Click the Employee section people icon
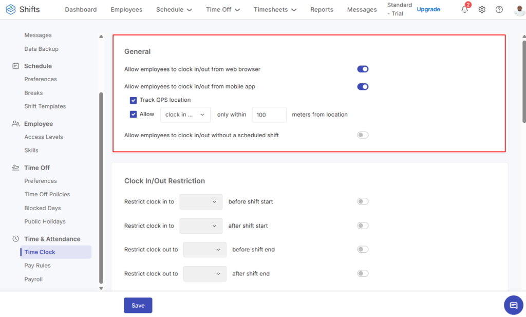 (15, 123)
